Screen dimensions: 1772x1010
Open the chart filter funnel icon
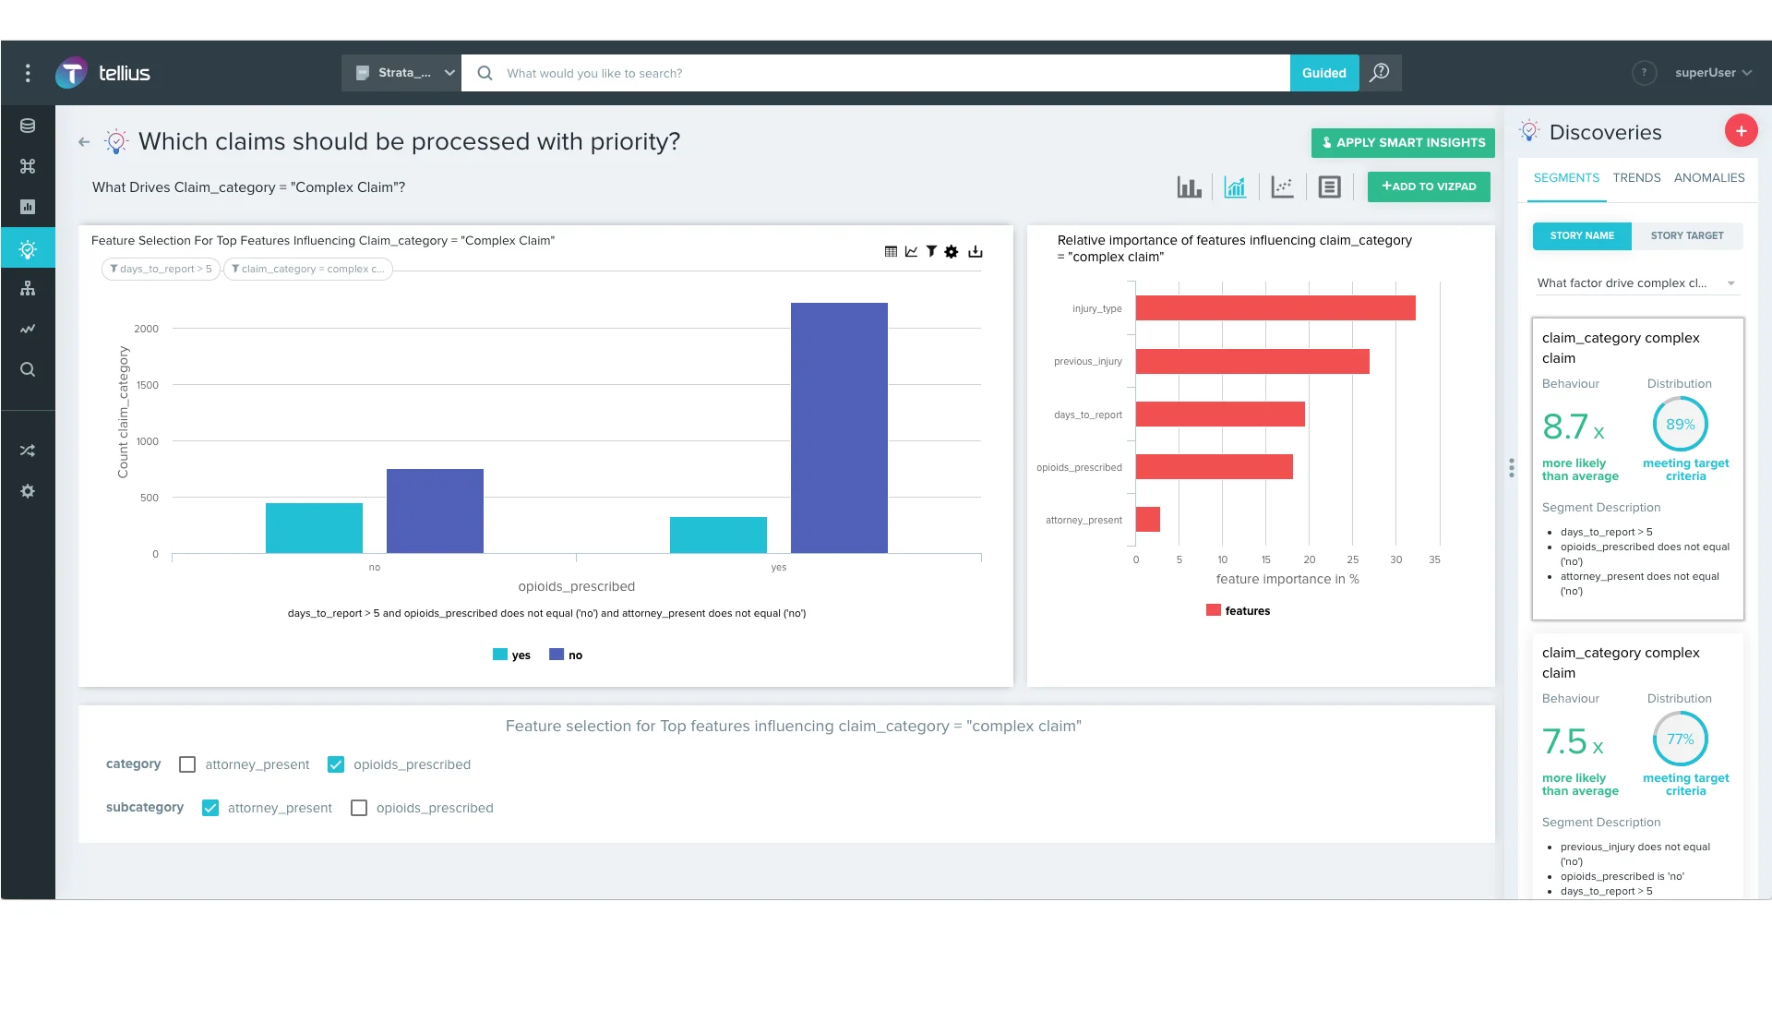[931, 251]
